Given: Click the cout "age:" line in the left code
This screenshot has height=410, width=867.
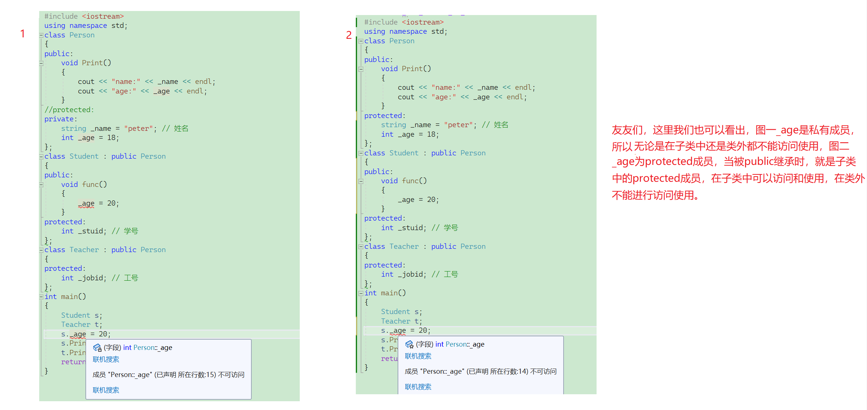Looking at the screenshot, I should 143,91.
